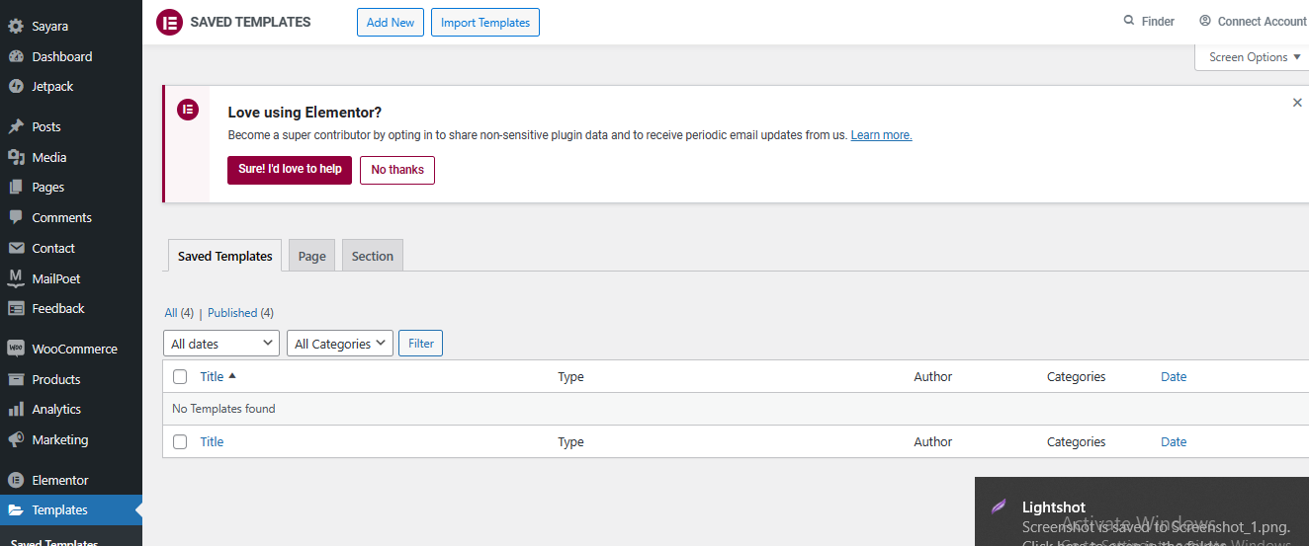Image resolution: width=1309 pixels, height=546 pixels.
Task: Dismiss the Love using Elementor notice
Action: tap(1297, 103)
